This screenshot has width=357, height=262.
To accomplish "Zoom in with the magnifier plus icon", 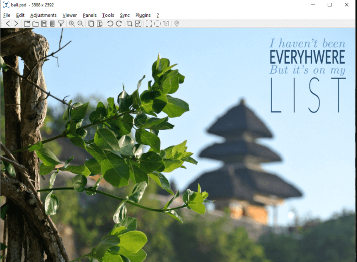I will click(72, 23).
